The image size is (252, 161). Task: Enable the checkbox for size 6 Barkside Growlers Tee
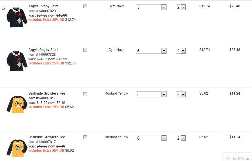[85, 137]
